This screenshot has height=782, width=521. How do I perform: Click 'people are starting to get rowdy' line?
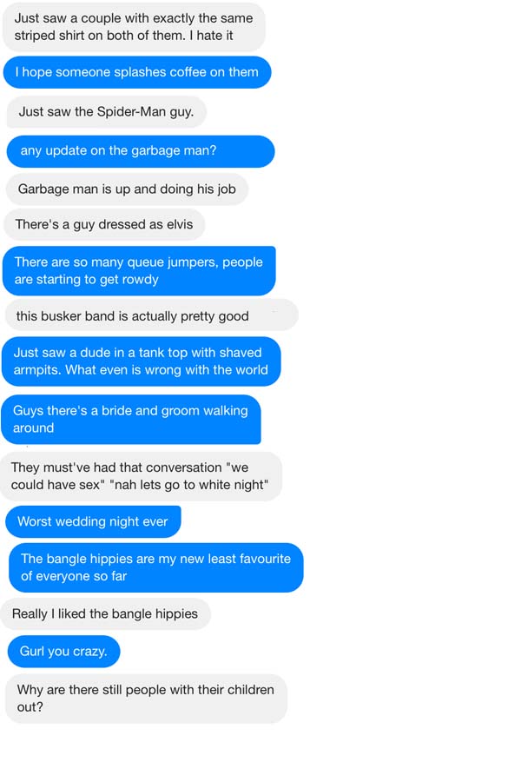pos(86,280)
